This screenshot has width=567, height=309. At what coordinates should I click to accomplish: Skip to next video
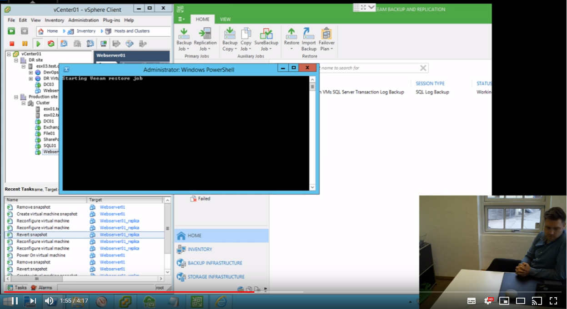(32, 300)
